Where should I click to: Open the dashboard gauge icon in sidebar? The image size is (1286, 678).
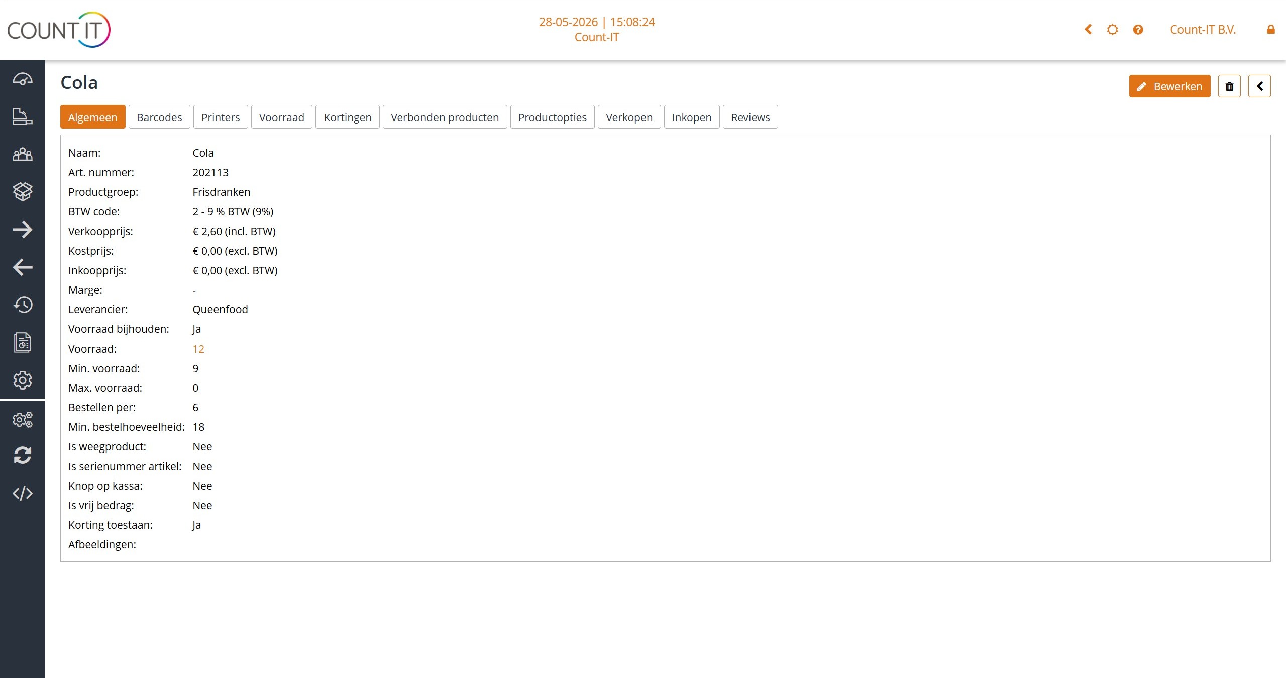23,79
